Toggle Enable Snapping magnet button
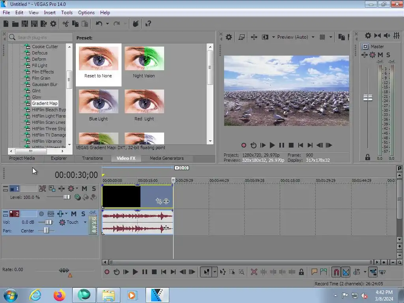This screenshot has height=303, width=404. tap(336, 272)
